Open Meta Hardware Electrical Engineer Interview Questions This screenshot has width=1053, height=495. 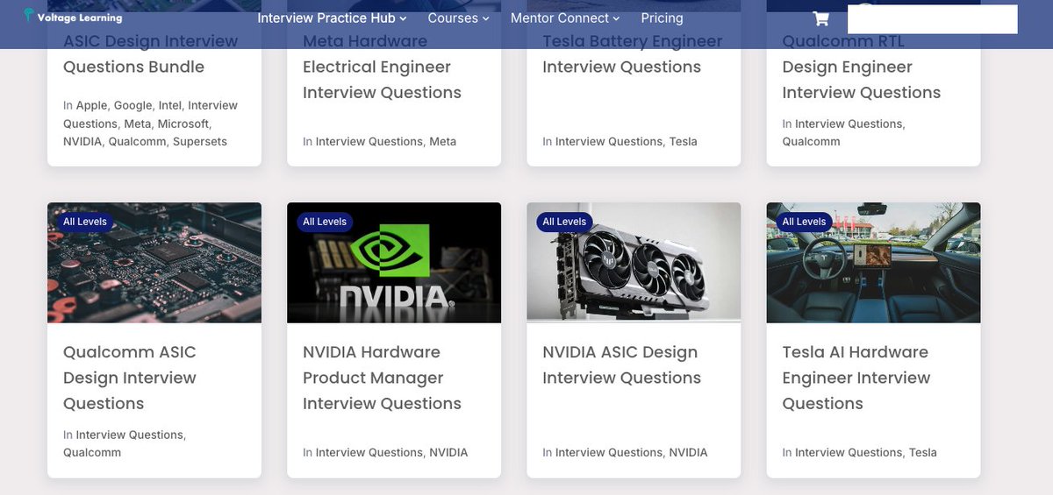(x=382, y=67)
